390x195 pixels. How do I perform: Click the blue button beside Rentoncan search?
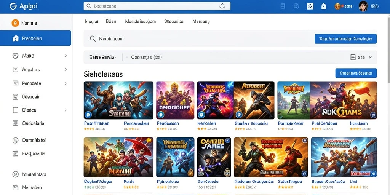coord(345,39)
